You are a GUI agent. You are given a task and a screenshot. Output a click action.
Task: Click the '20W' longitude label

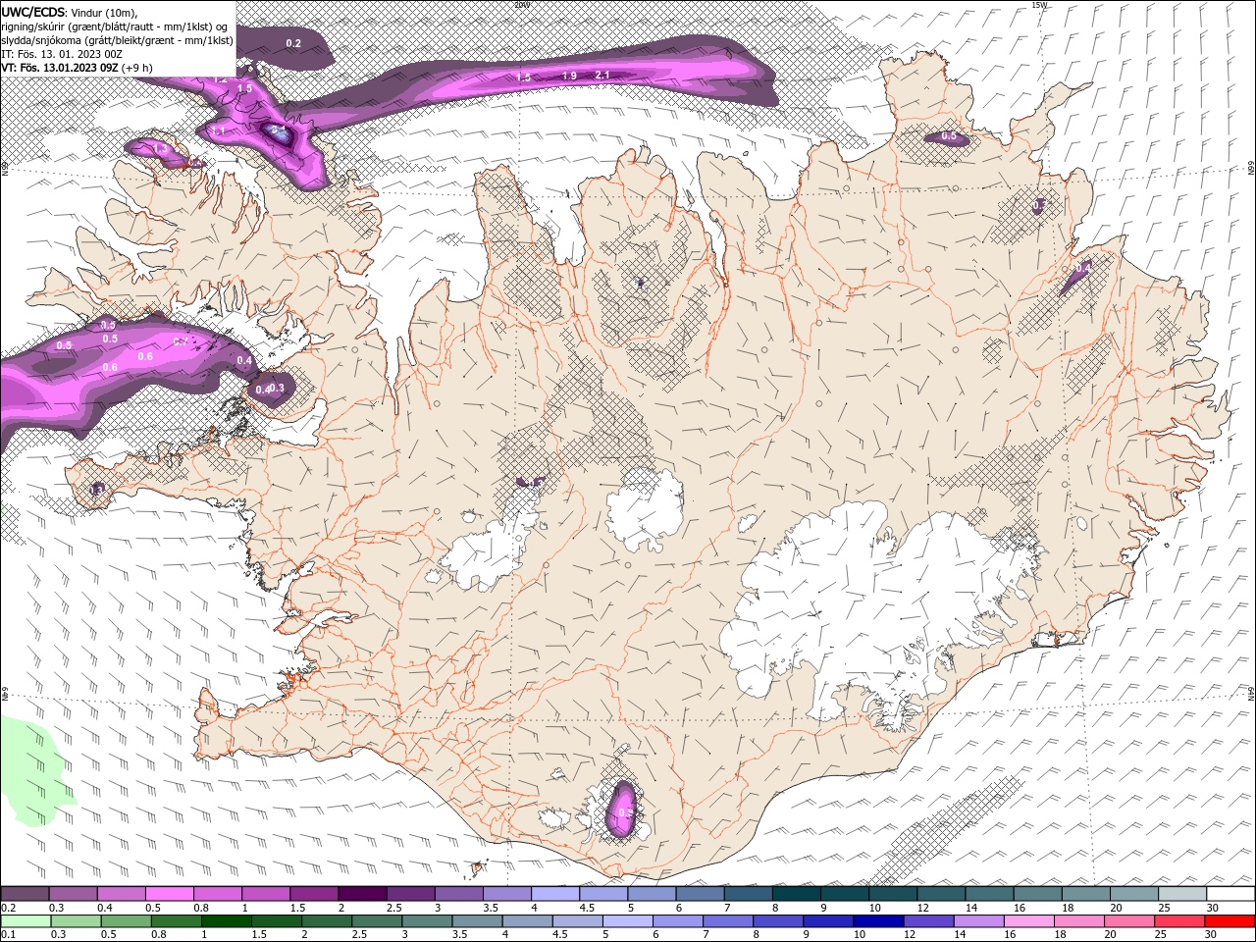tap(521, 5)
